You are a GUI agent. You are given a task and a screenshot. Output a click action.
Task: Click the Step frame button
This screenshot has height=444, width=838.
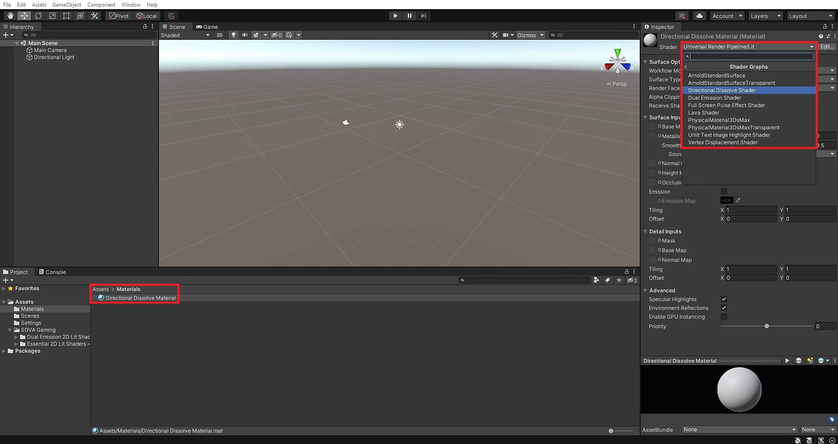click(423, 16)
